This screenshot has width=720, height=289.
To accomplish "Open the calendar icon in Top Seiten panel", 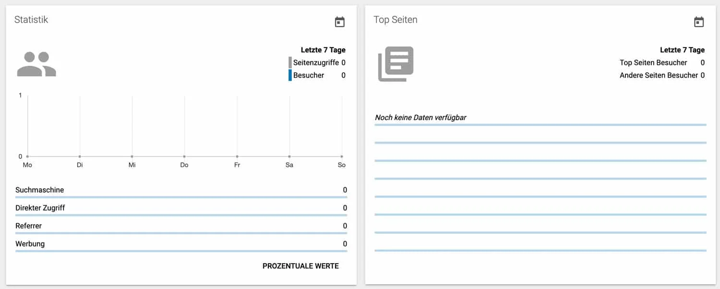I will pyautogui.click(x=699, y=22).
